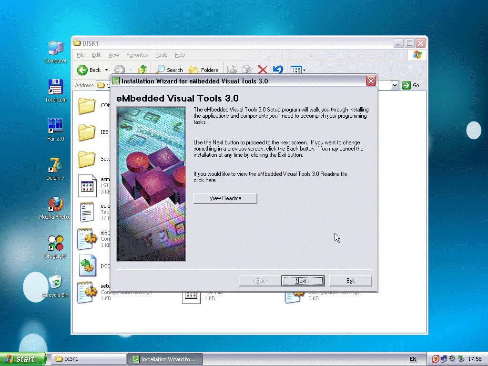Viewport: 488px width, 366px height.
Task: Select the LST file icon in DISK1
Action: [x=87, y=186]
